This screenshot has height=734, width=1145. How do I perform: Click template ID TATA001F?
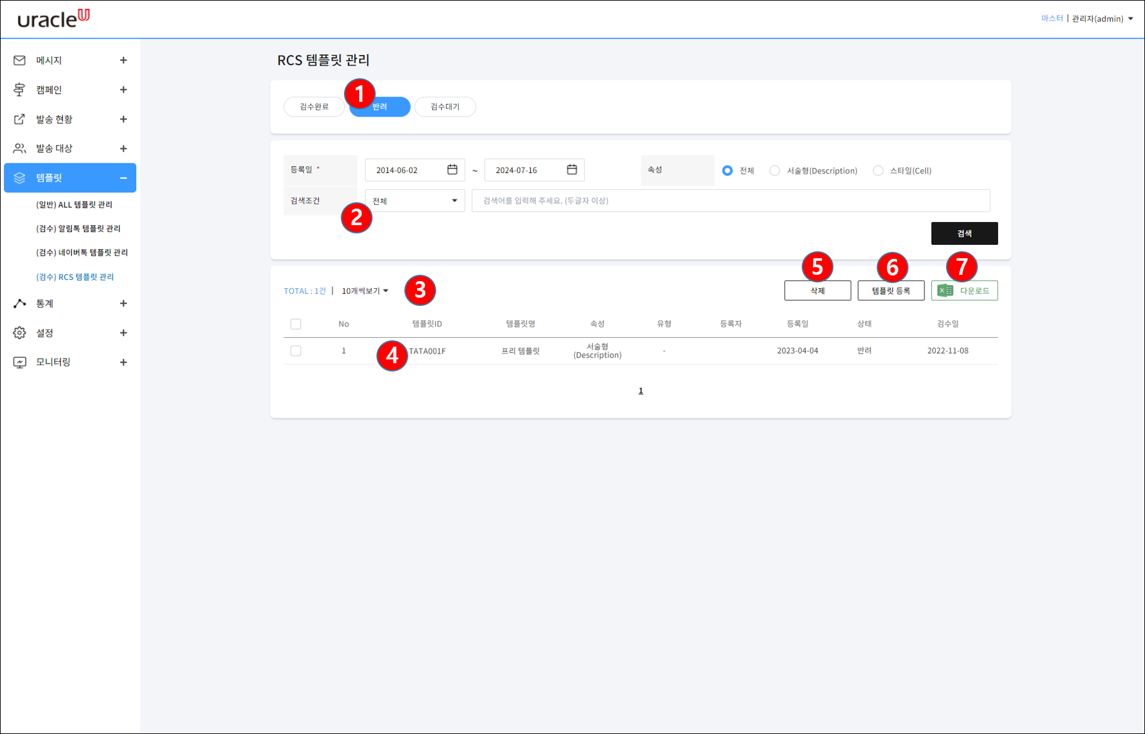pos(427,351)
